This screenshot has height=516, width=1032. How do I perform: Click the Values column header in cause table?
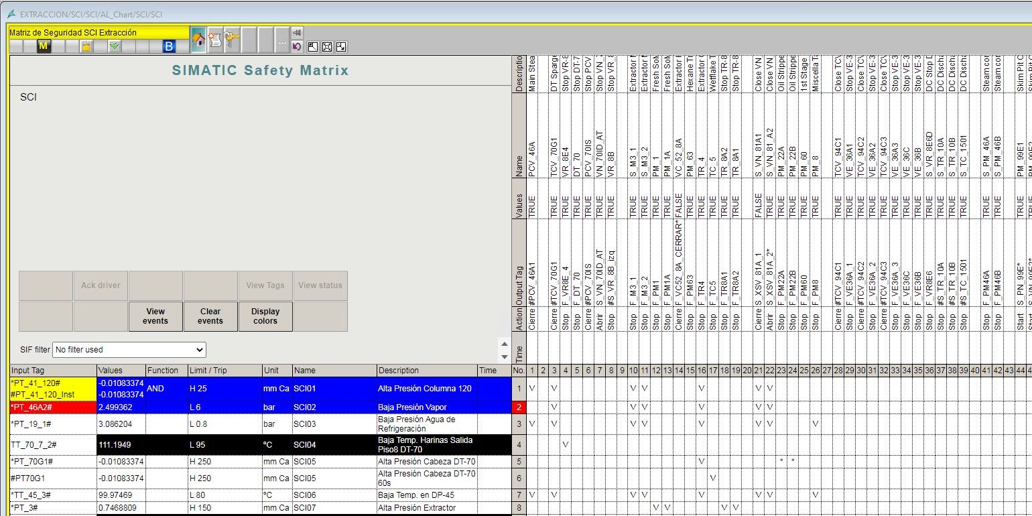[x=121, y=371]
